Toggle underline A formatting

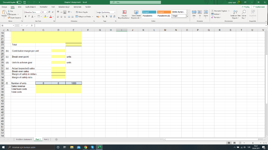pyautogui.click(x=32, y=17)
